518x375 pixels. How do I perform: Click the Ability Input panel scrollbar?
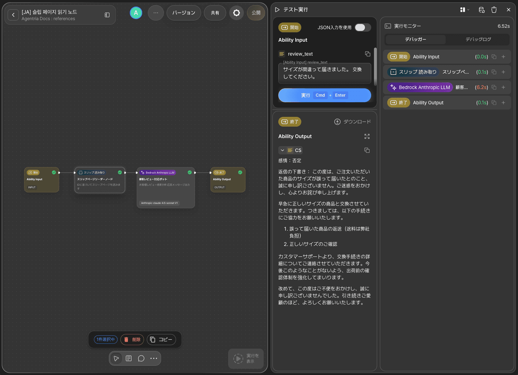pyautogui.click(x=375, y=67)
